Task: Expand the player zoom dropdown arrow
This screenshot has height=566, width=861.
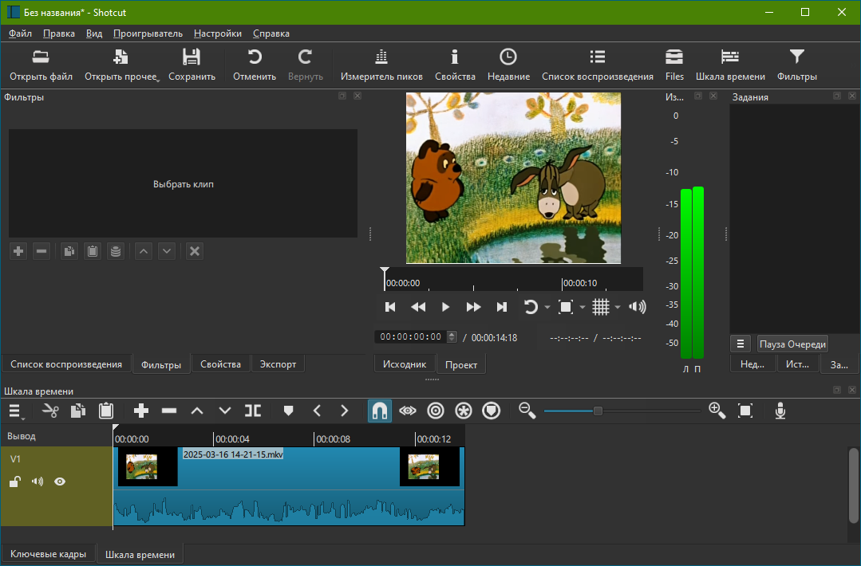Action: pyautogui.click(x=582, y=307)
